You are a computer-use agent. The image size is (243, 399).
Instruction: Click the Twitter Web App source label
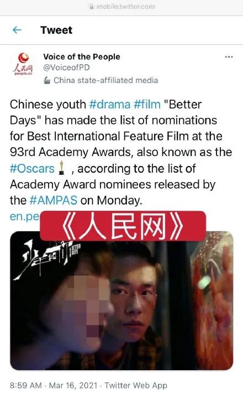pyautogui.click(x=136, y=386)
